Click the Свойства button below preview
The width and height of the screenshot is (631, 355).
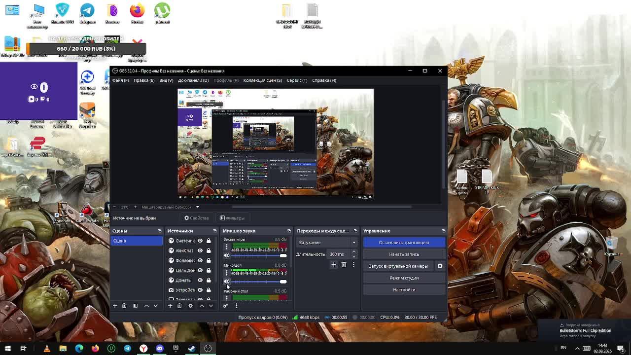tap(197, 218)
